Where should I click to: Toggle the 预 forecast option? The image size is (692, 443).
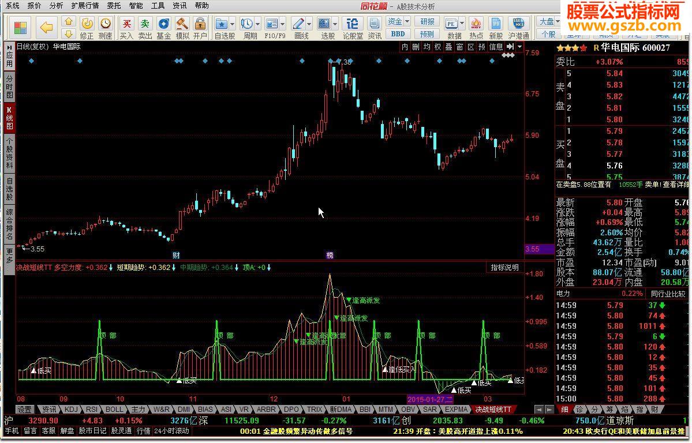[x=482, y=47]
